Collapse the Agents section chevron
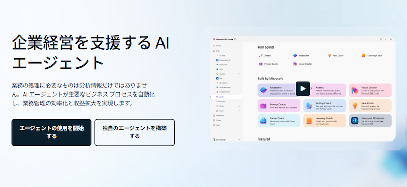Screen dimensions: 407x187 [x=239, y=74]
